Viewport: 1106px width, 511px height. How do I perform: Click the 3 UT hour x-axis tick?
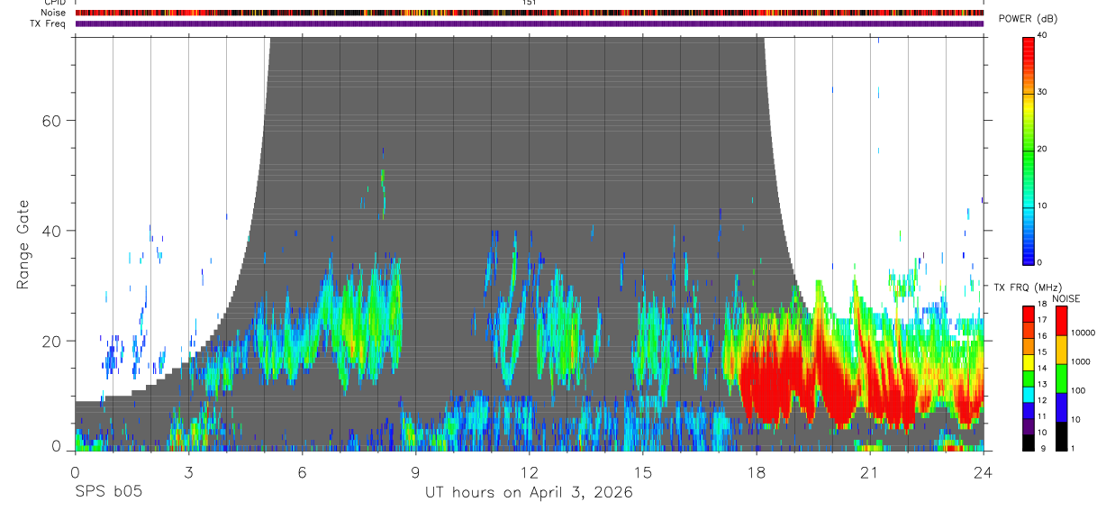(x=188, y=471)
